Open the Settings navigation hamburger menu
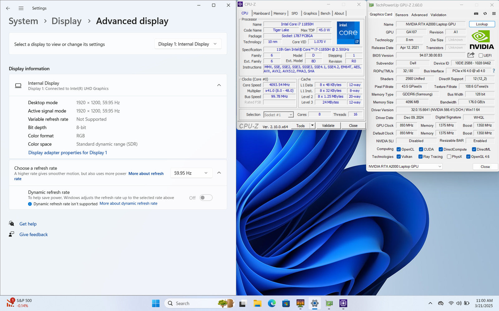 point(21,8)
